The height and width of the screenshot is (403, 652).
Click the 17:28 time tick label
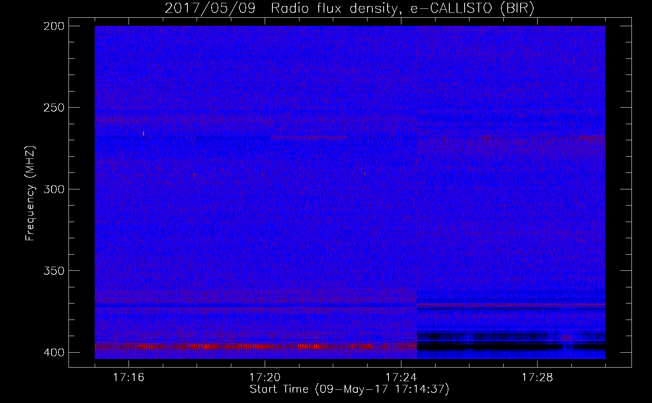(x=537, y=377)
